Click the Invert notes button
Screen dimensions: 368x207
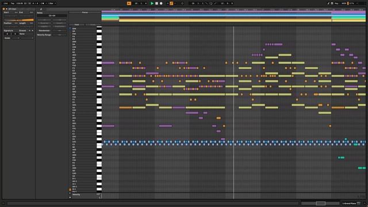pyautogui.click(x=59, y=23)
